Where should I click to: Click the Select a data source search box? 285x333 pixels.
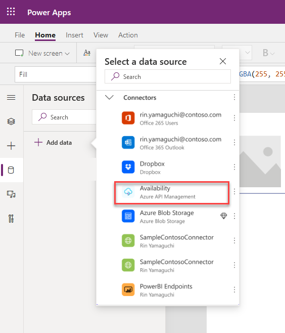pyautogui.click(x=168, y=76)
